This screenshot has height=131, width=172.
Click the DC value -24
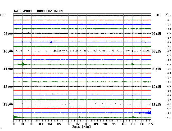tap(169, 113)
